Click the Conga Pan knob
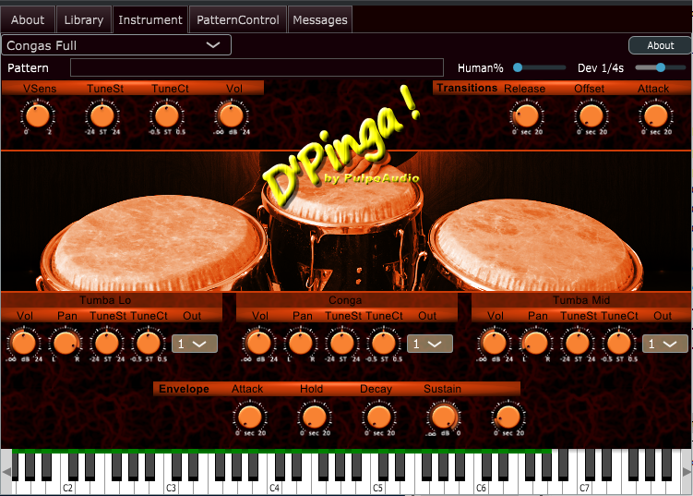 (x=301, y=343)
